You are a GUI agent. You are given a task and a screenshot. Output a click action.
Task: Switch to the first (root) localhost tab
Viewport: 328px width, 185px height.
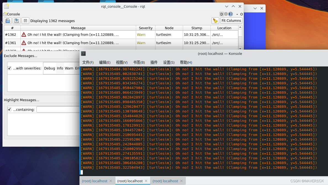tap(94, 181)
